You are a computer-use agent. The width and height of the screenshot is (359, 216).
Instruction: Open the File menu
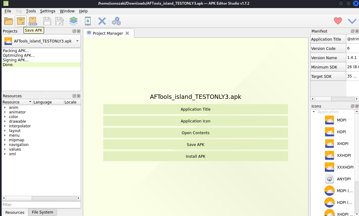[8, 11]
